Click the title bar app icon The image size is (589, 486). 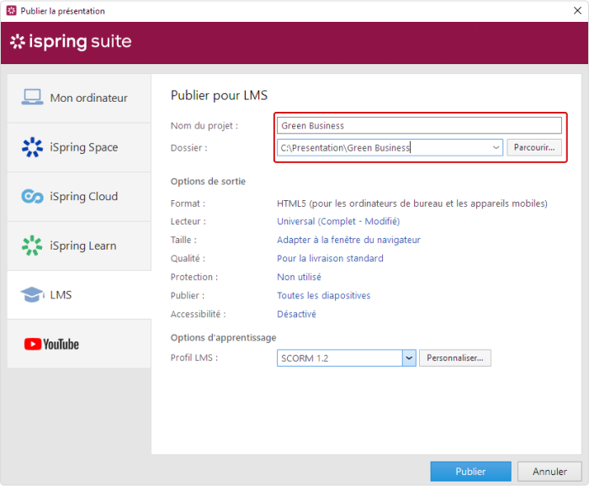click(12, 10)
